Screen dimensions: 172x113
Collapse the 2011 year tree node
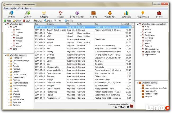click(x=8, y=27)
